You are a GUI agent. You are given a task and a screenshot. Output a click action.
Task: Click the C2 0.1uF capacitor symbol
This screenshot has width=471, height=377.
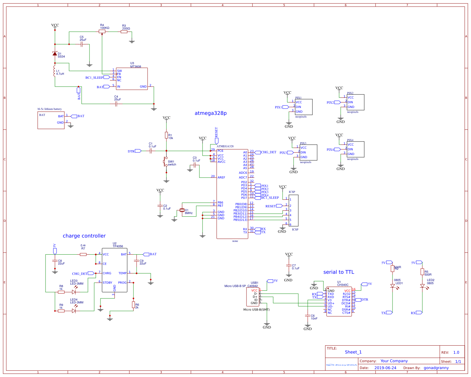[160, 206]
